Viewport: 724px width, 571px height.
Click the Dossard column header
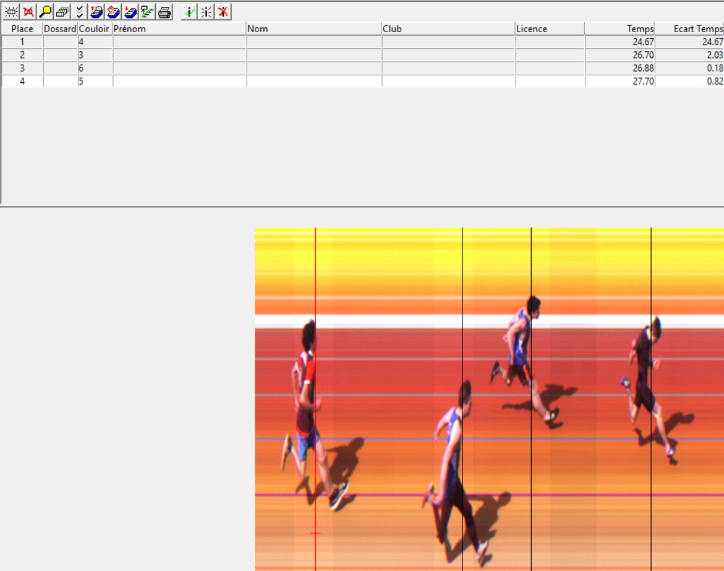tap(60, 28)
